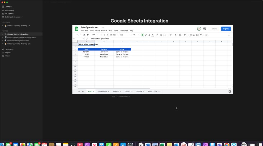Increase decimal places button
Image resolution: width=263 pixels, height=146 pixels.
tap(111, 35)
